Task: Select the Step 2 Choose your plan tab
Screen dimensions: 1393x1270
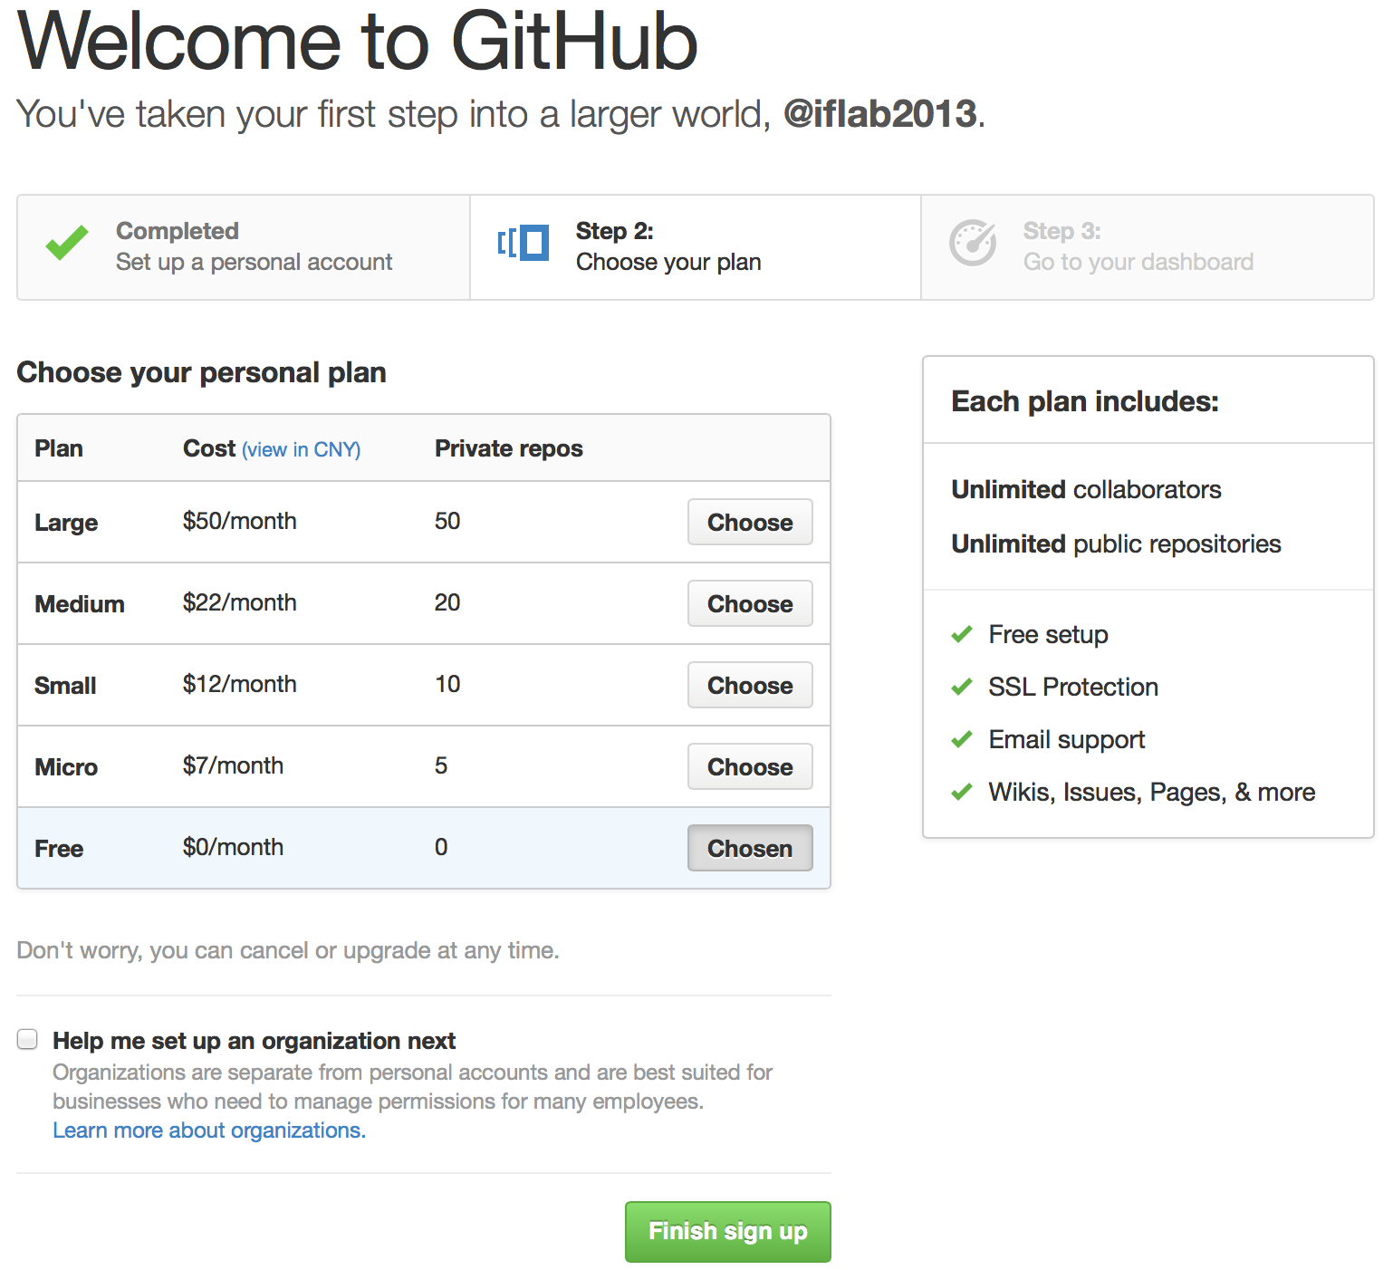Action: [x=696, y=247]
